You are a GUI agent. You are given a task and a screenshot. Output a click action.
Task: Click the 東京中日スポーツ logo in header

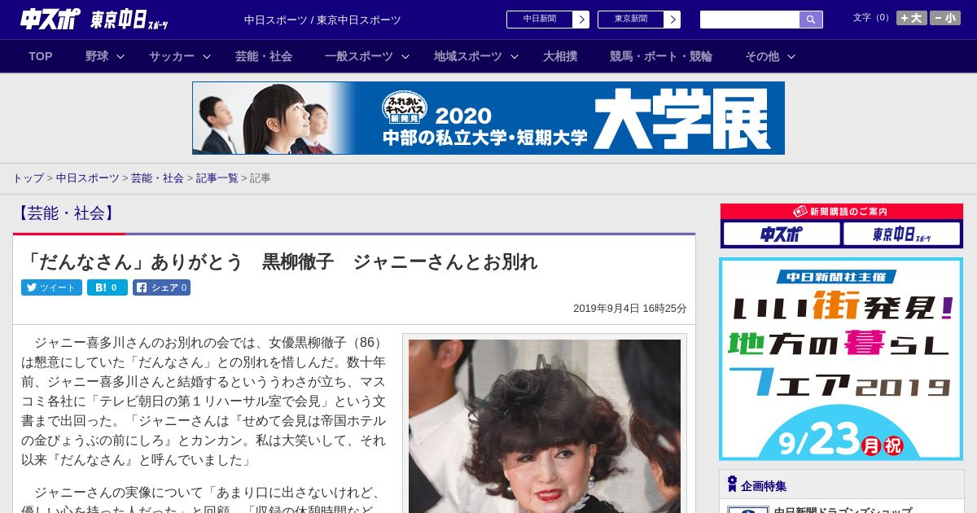[x=130, y=20]
